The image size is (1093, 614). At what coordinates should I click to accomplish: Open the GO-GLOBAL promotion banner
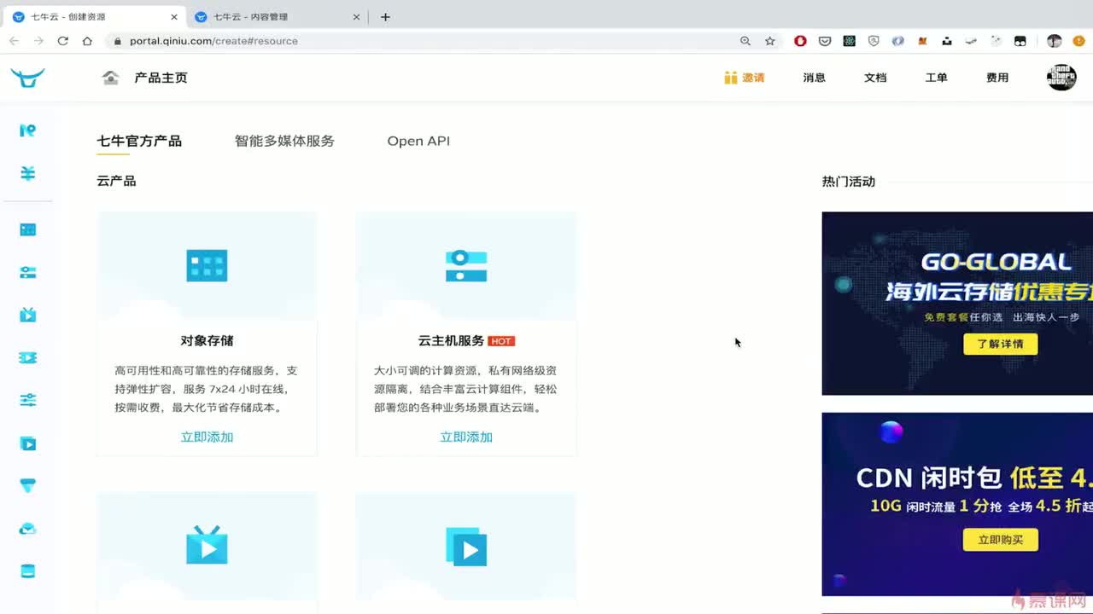957,304
